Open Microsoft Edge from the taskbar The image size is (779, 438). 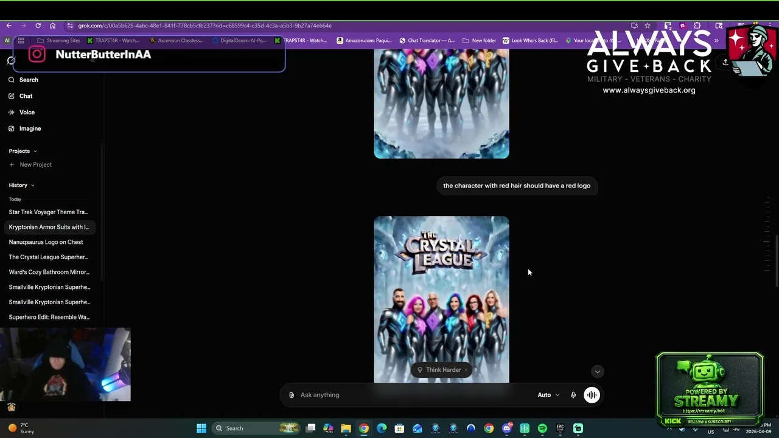[x=382, y=428]
